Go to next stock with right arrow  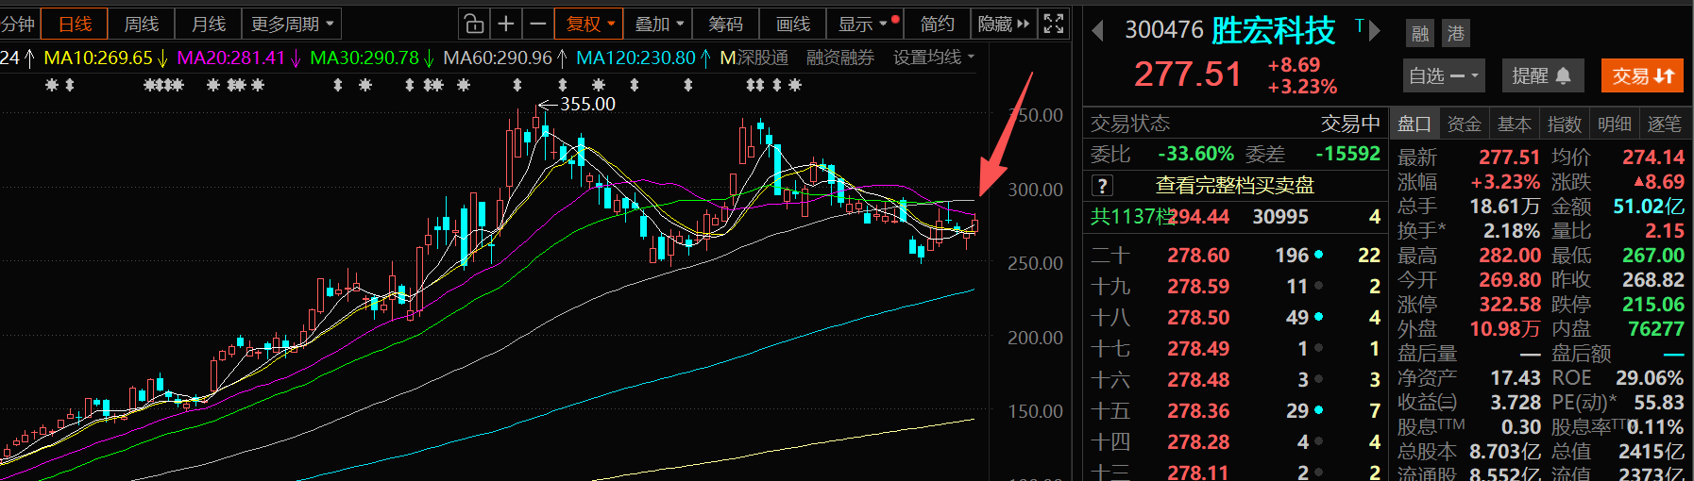1375,31
